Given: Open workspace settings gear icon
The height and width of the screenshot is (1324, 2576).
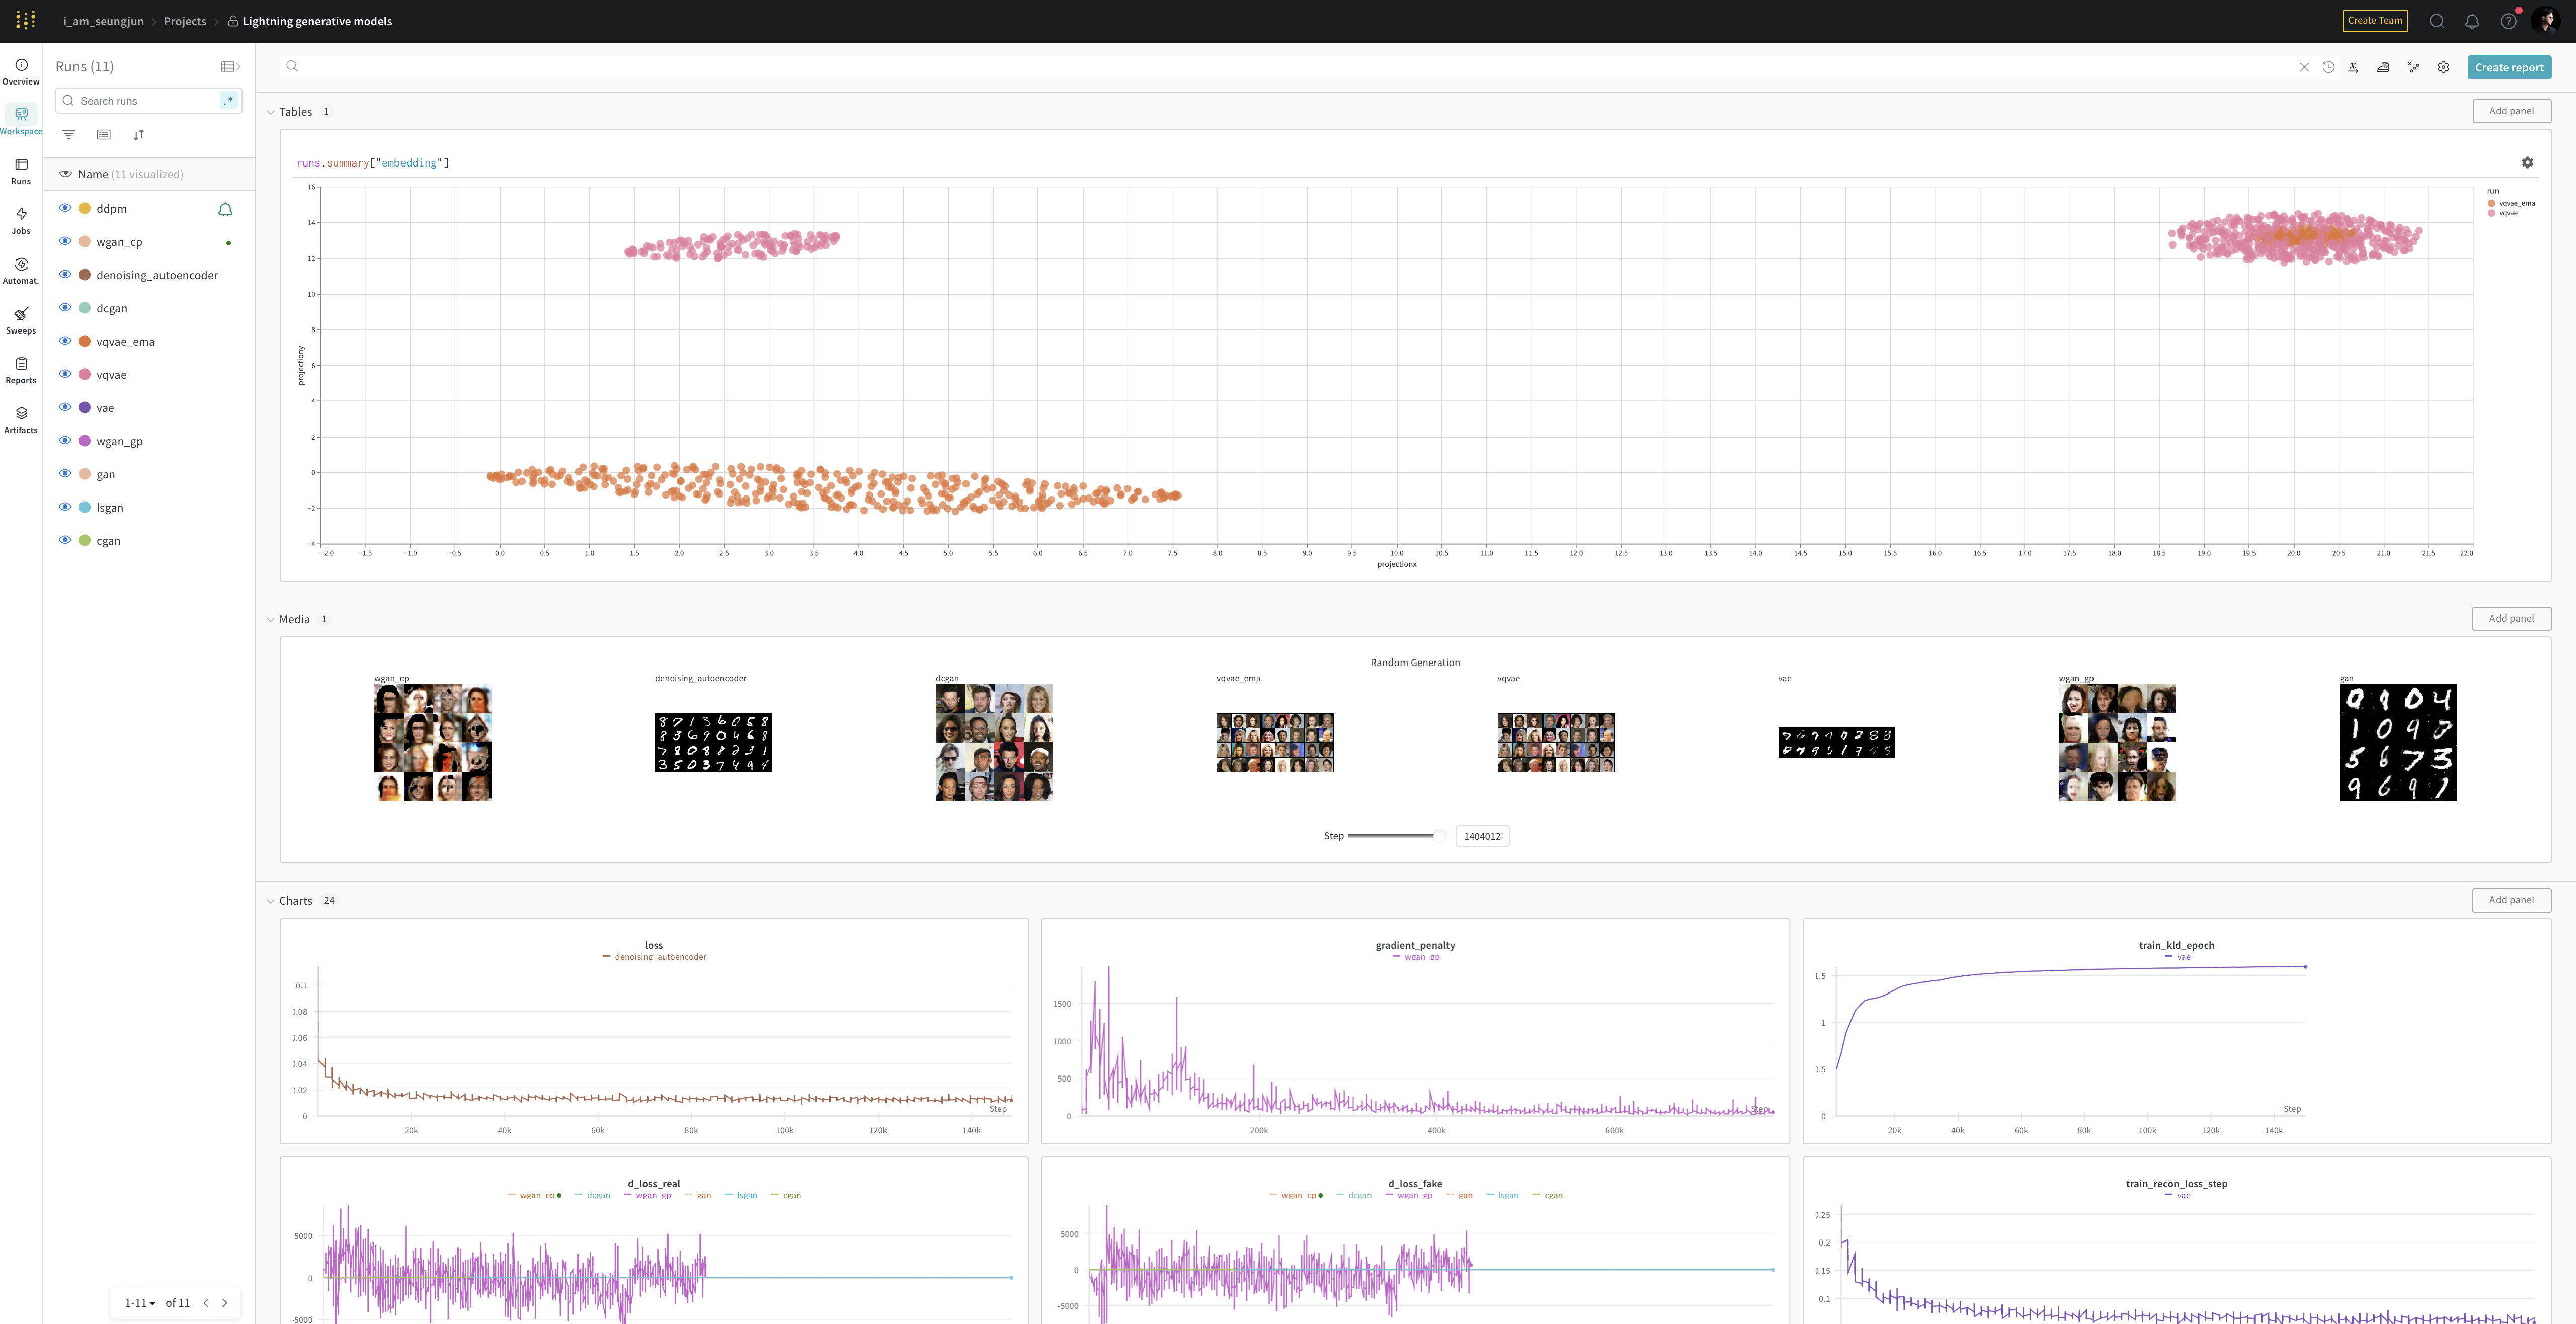Looking at the screenshot, I should point(2443,68).
